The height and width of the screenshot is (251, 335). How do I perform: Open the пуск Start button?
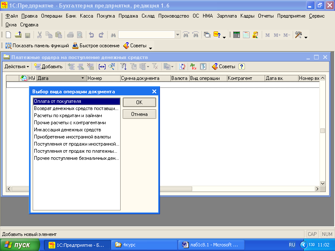click(x=20, y=245)
